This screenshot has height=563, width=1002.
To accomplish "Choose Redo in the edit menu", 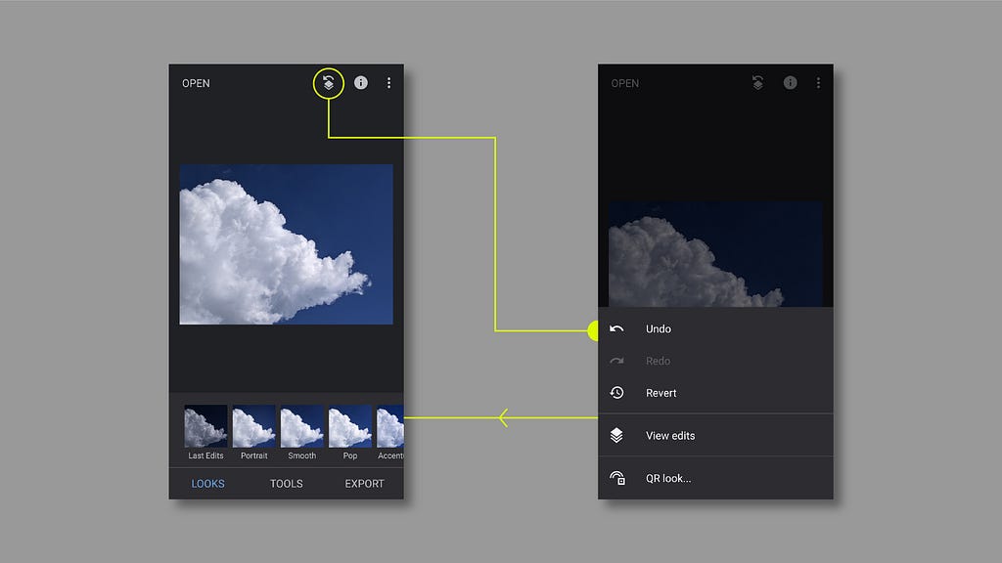I will [x=715, y=361].
